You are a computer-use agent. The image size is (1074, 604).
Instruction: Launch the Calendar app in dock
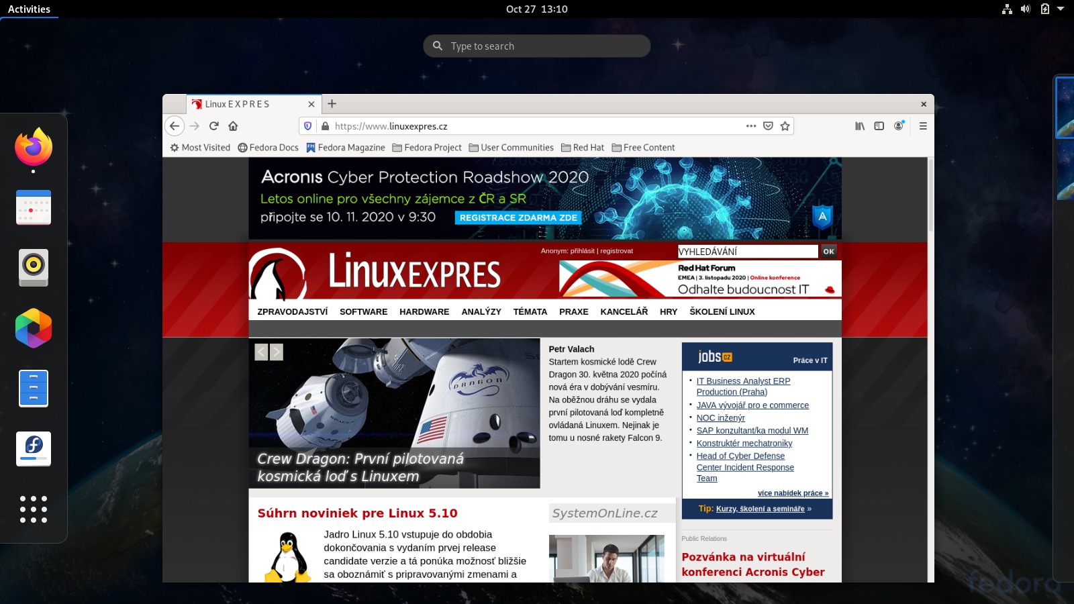(x=34, y=207)
